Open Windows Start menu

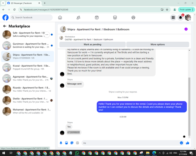[4, 153]
